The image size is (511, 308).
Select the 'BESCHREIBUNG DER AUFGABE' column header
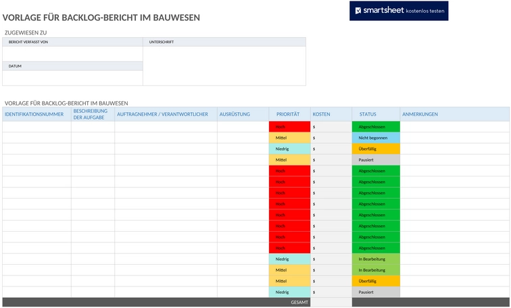[x=93, y=114]
